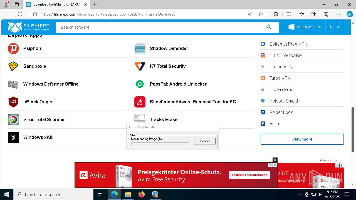The width and height of the screenshot is (356, 200).
Task: Open the Psiphon text link
Action: point(32,48)
